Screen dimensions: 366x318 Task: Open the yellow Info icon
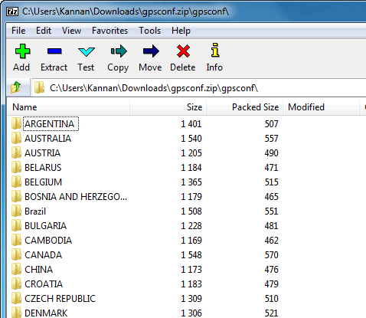[x=215, y=50]
